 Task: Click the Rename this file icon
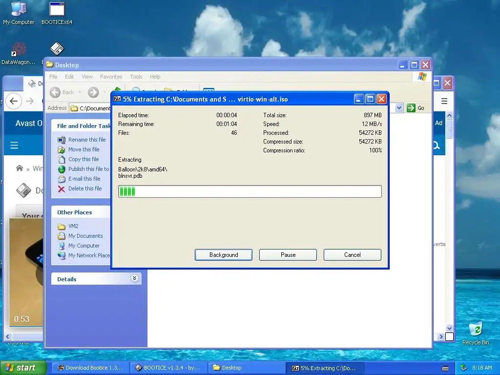(x=61, y=140)
